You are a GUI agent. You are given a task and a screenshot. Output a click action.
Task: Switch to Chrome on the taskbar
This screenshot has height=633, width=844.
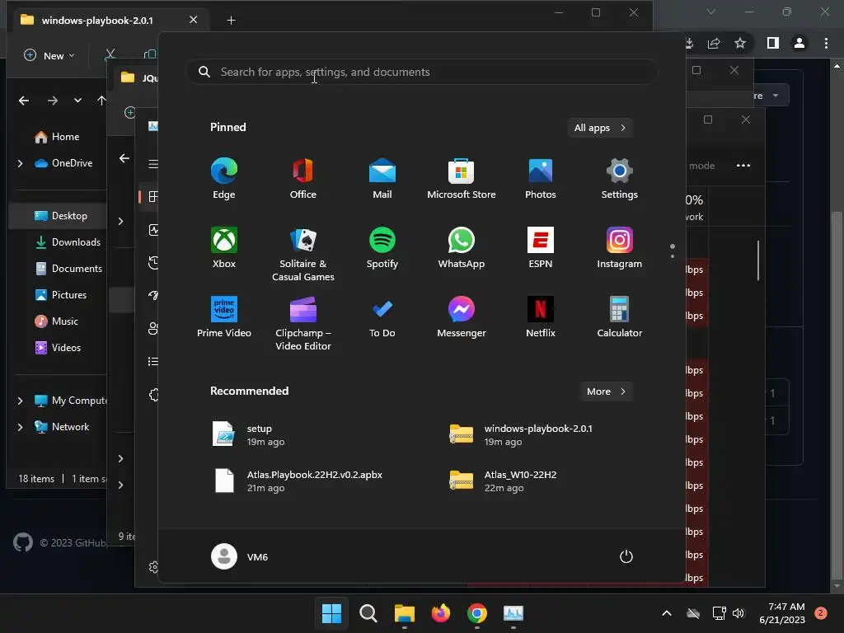coord(477,613)
